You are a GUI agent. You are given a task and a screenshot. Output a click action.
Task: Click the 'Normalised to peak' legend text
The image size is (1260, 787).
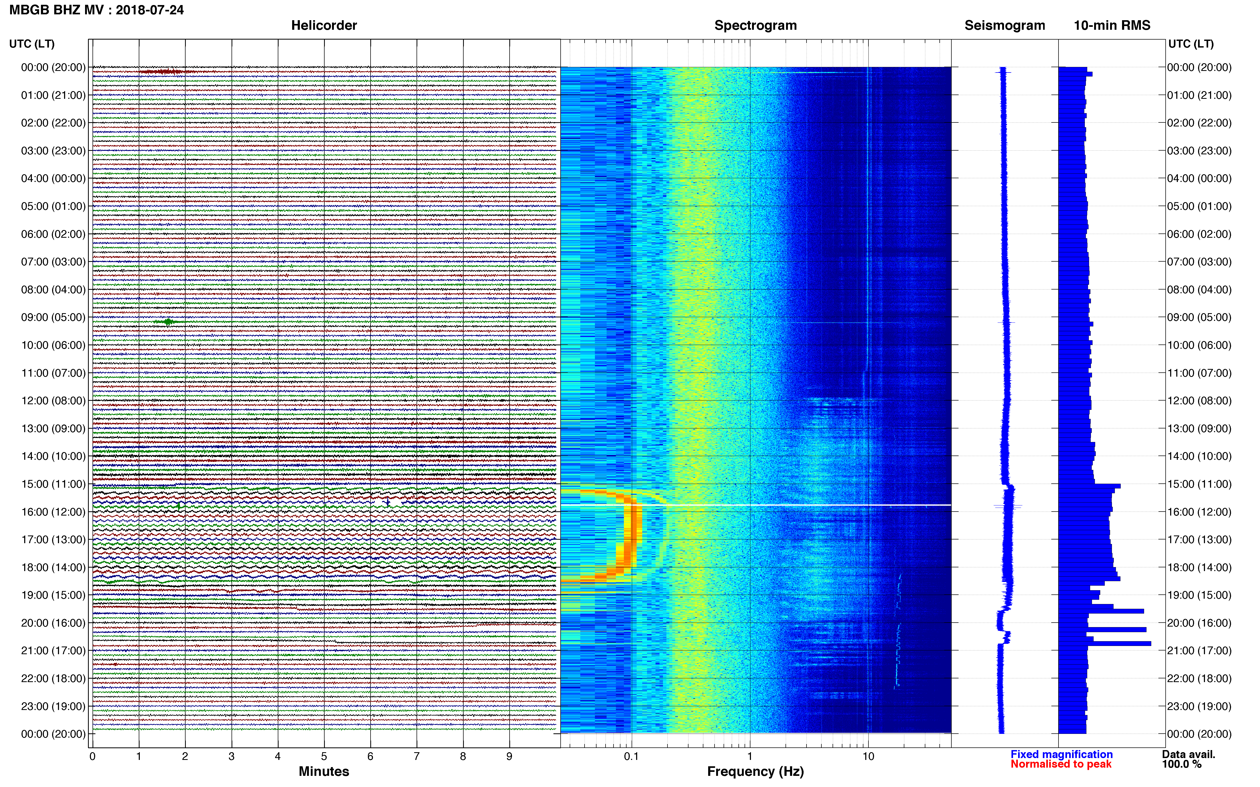tap(1061, 765)
